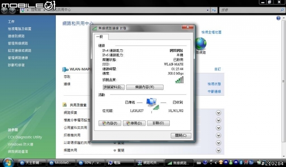Image resolution: width=286 pixels, height=167 pixels.
Task: Open 管理網路連線 in the sidebar
Action: point(18,58)
